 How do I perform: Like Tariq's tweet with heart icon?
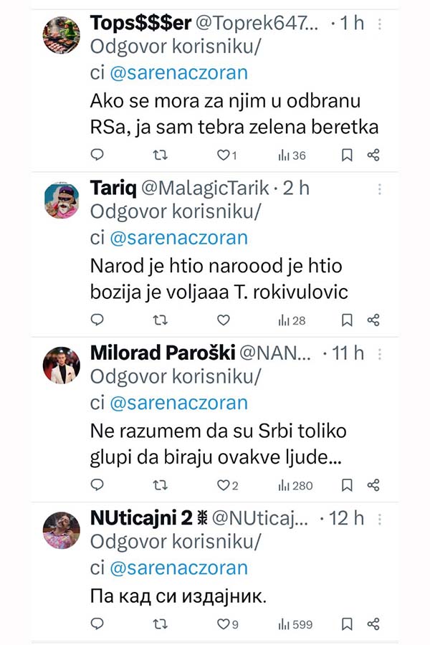pyautogui.click(x=223, y=320)
